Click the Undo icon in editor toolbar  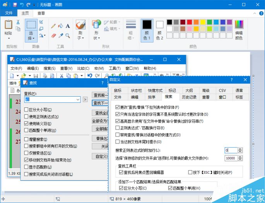pos(90,76)
